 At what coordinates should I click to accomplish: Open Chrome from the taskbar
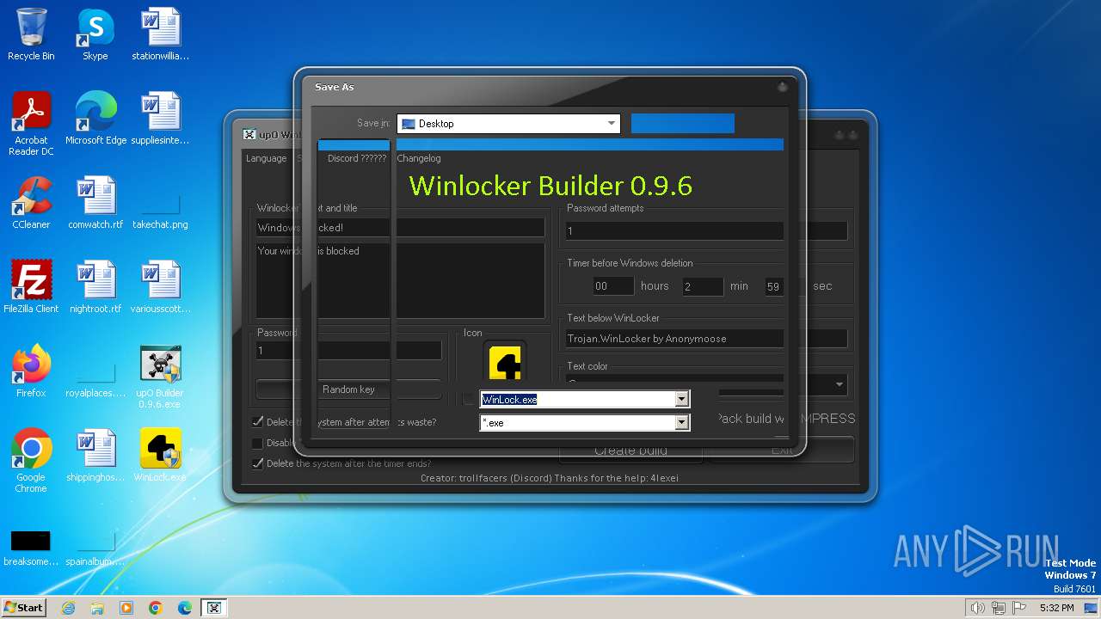pyautogui.click(x=156, y=608)
